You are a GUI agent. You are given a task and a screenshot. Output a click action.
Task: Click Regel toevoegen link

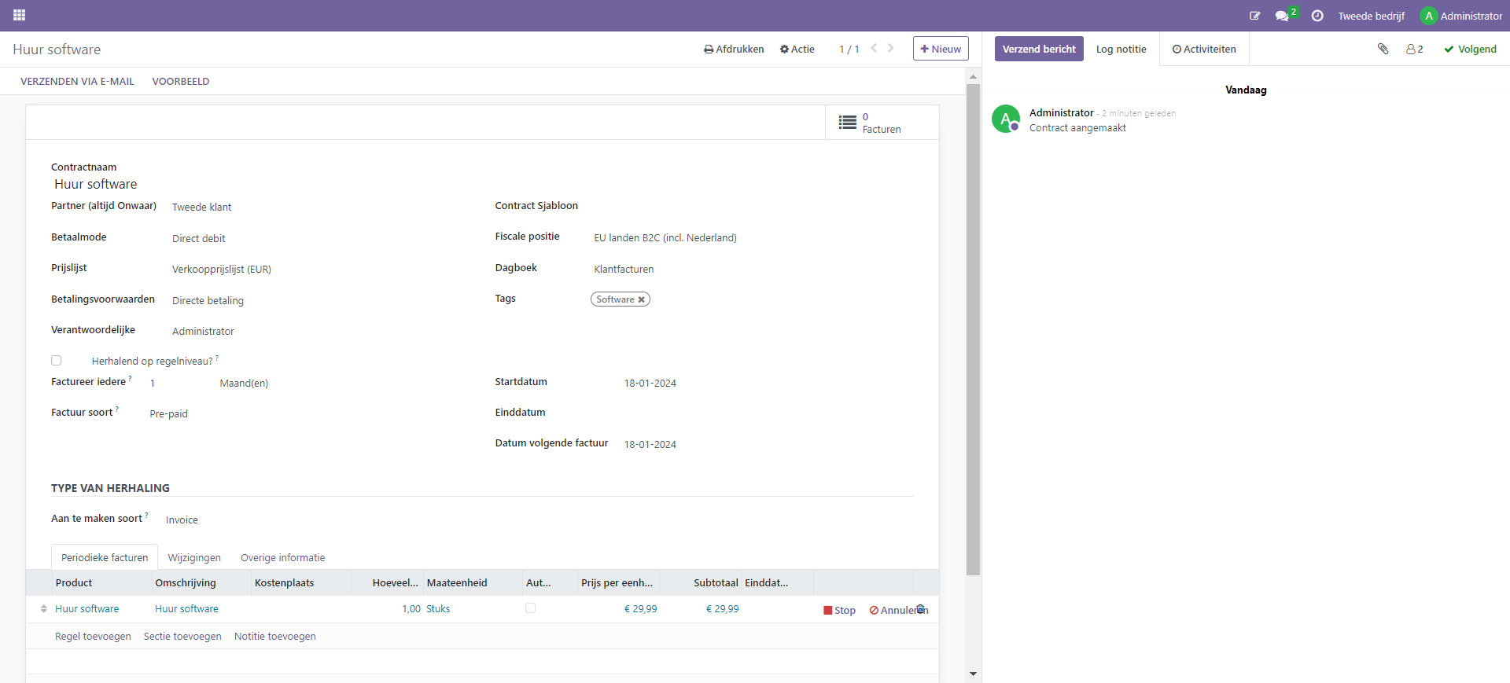coord(93,636)
